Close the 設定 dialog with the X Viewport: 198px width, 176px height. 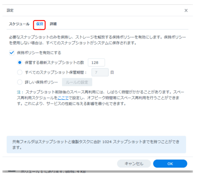[186, 10]
